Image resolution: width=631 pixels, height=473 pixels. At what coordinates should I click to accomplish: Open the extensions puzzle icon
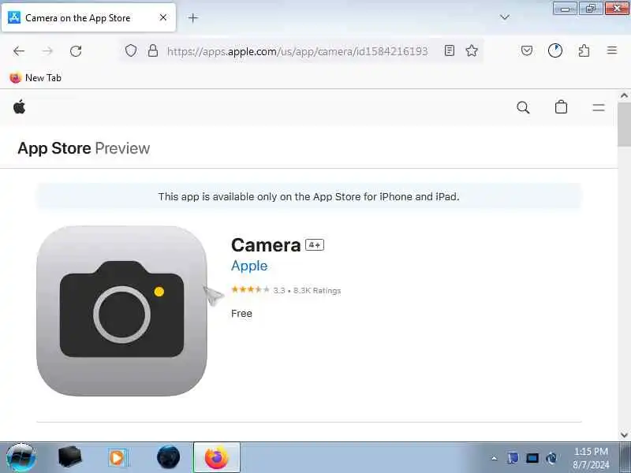[584, 50]
